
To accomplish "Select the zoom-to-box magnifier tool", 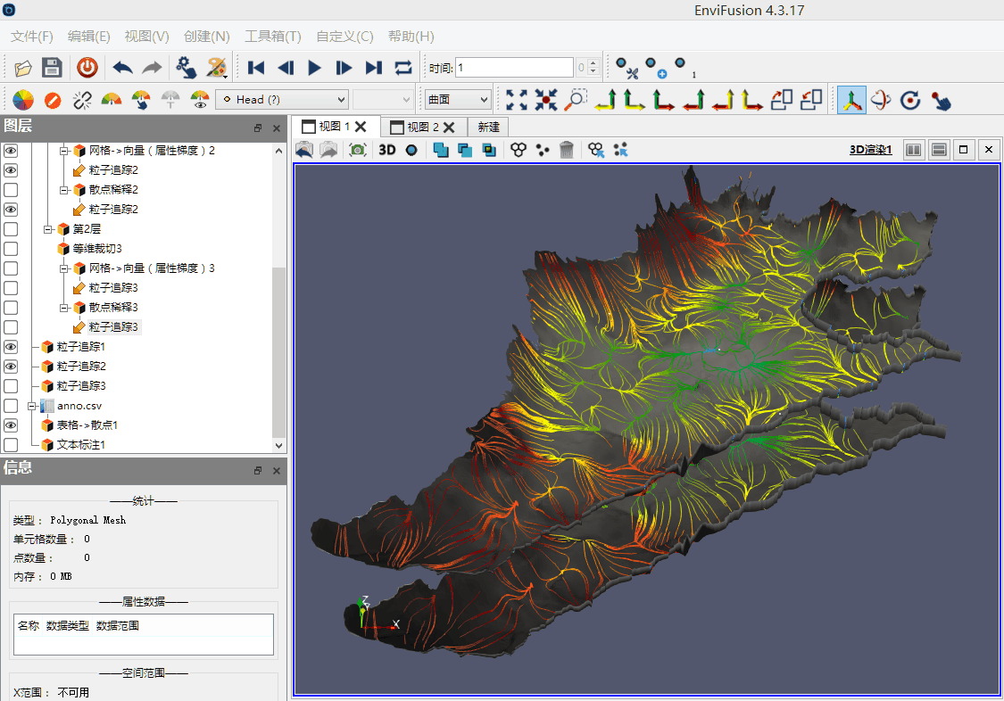I will tap(575, 100).
